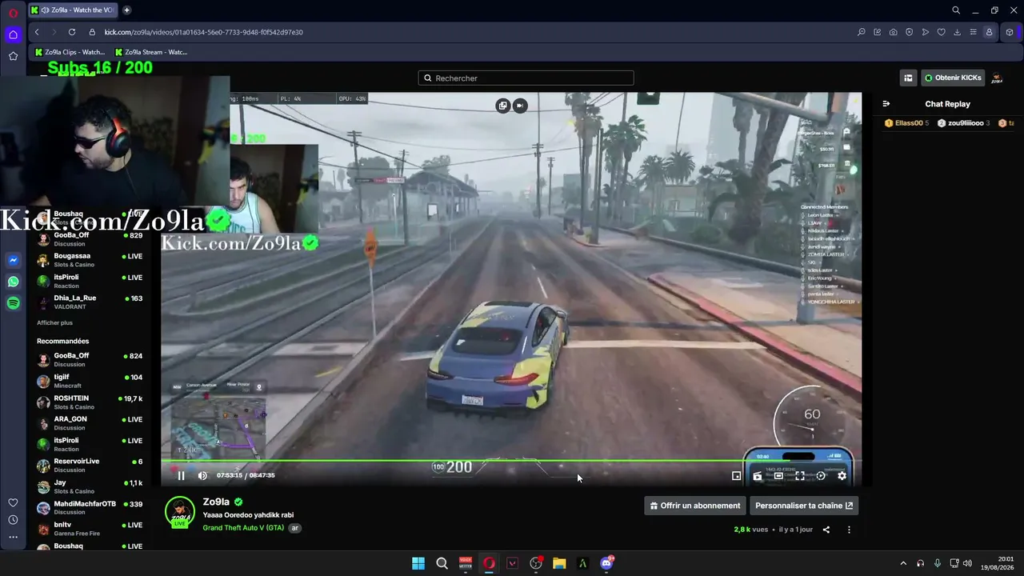The height and width of the screenshot is (576, 1024).
Task: Open Opera extensions cube icon
Action: click(x=1010, y=32)
